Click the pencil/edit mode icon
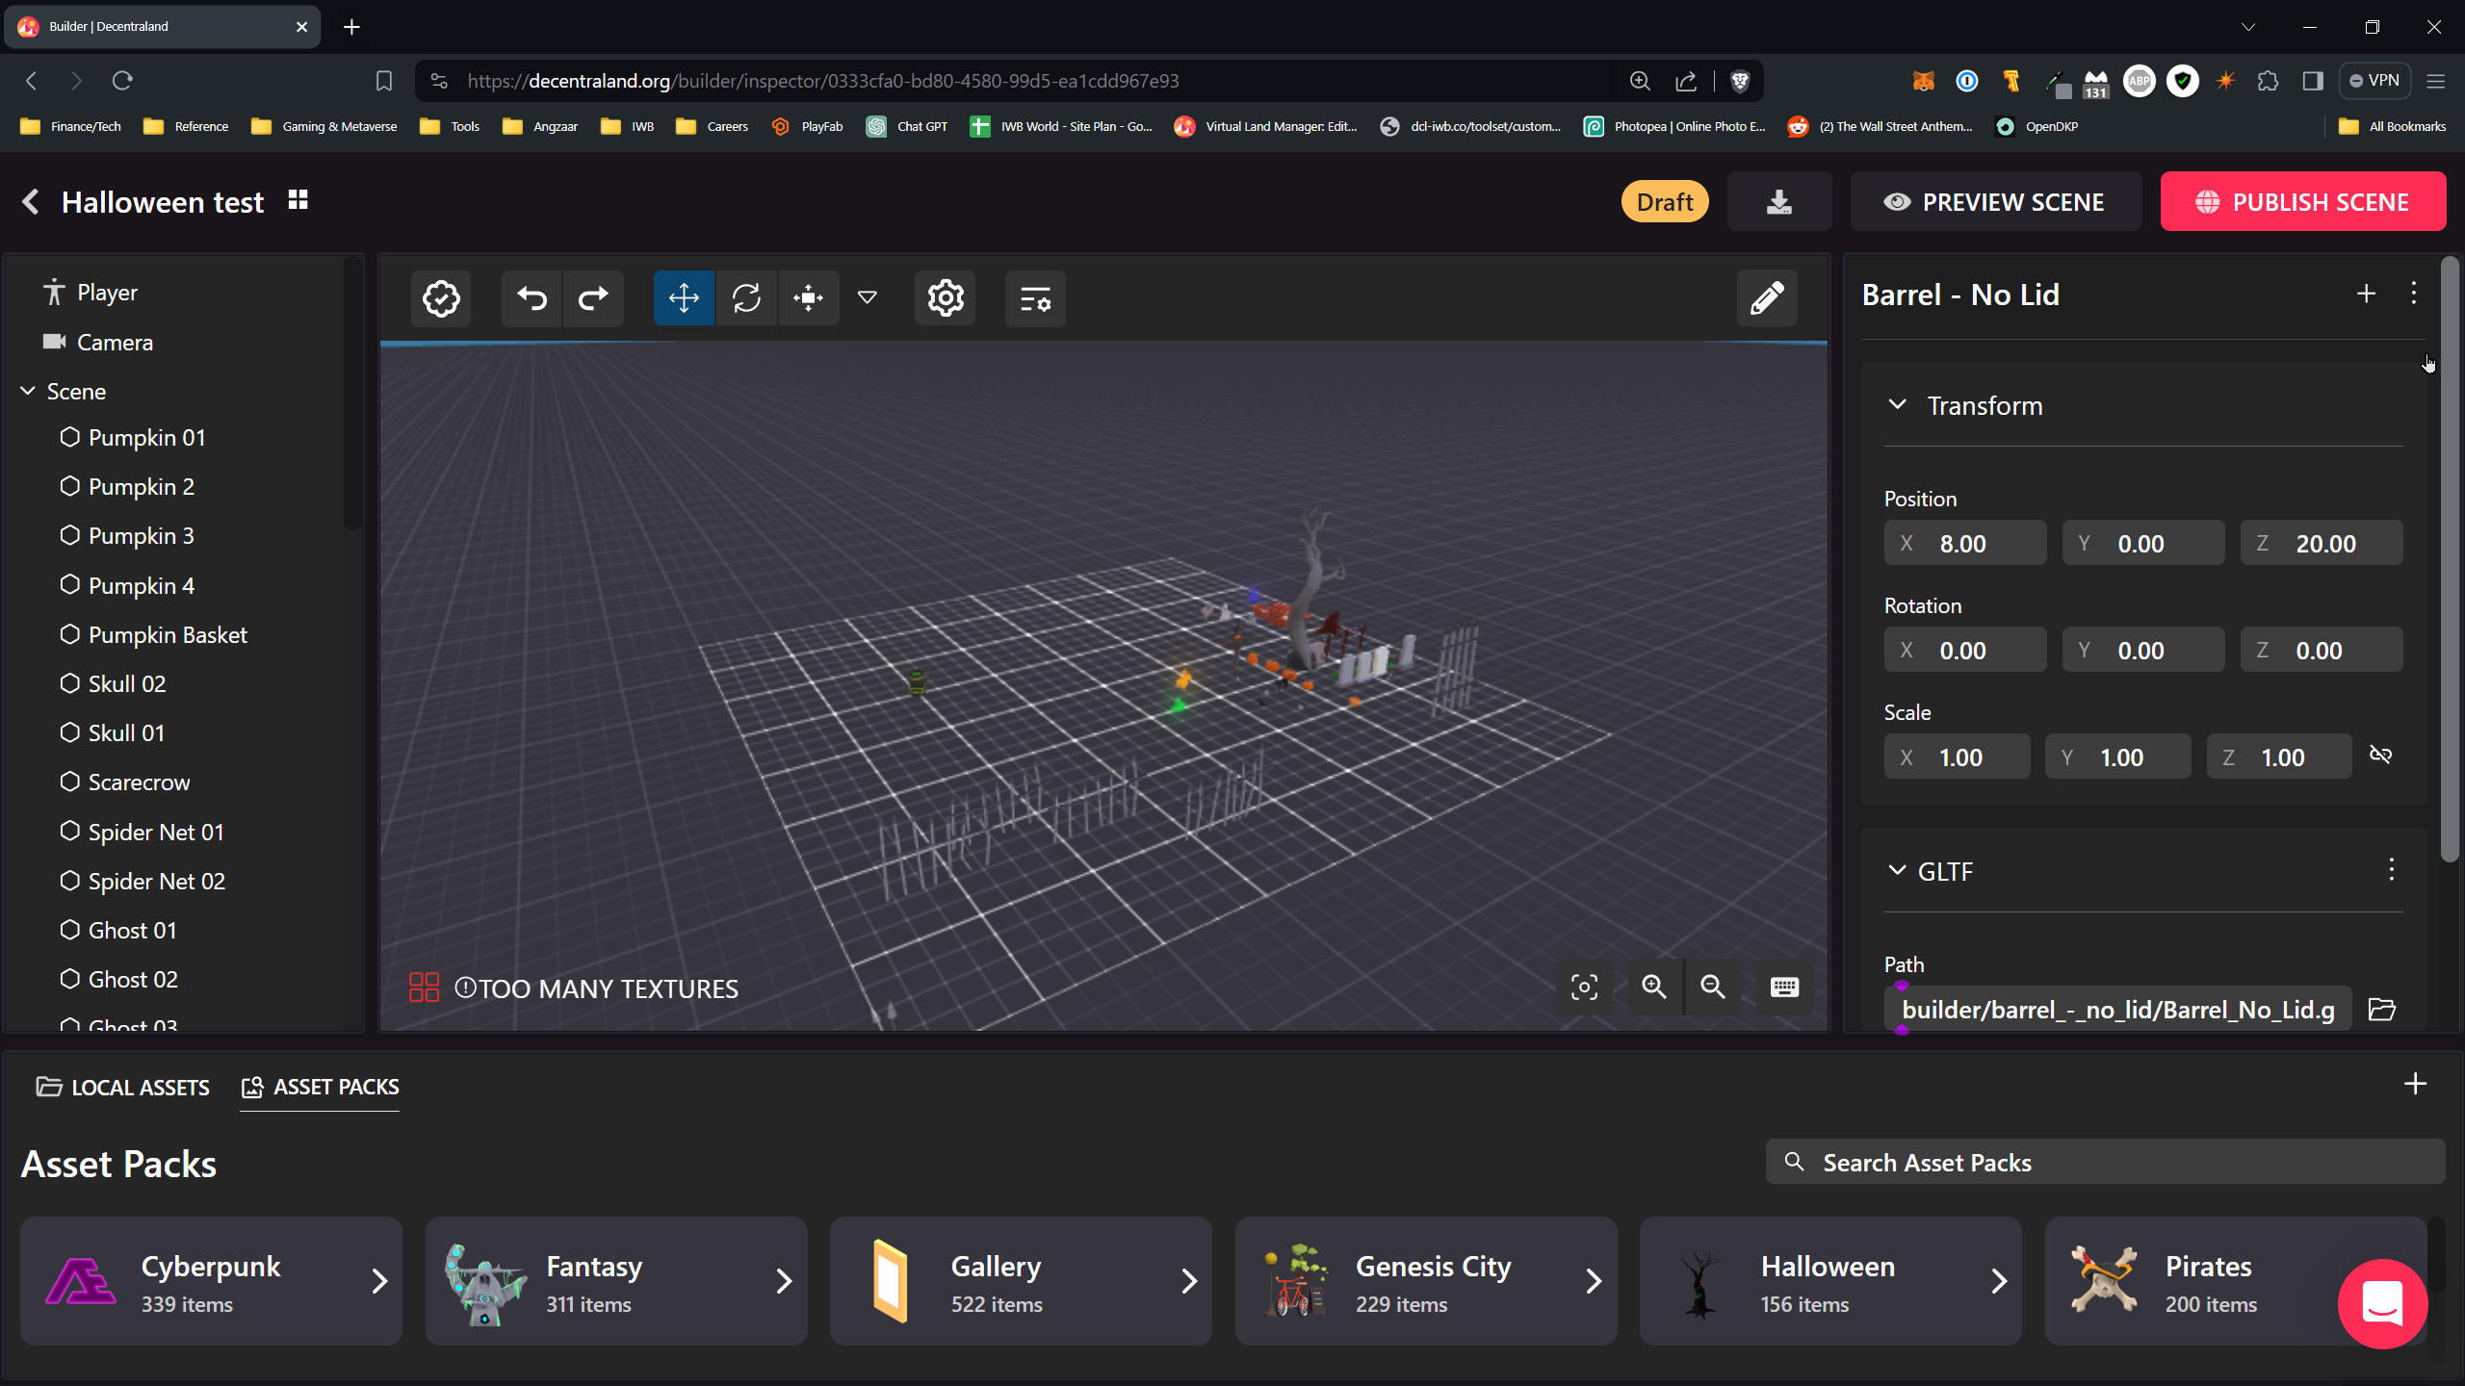The image size is (2465, 1386). click(x=1766, y=297)
